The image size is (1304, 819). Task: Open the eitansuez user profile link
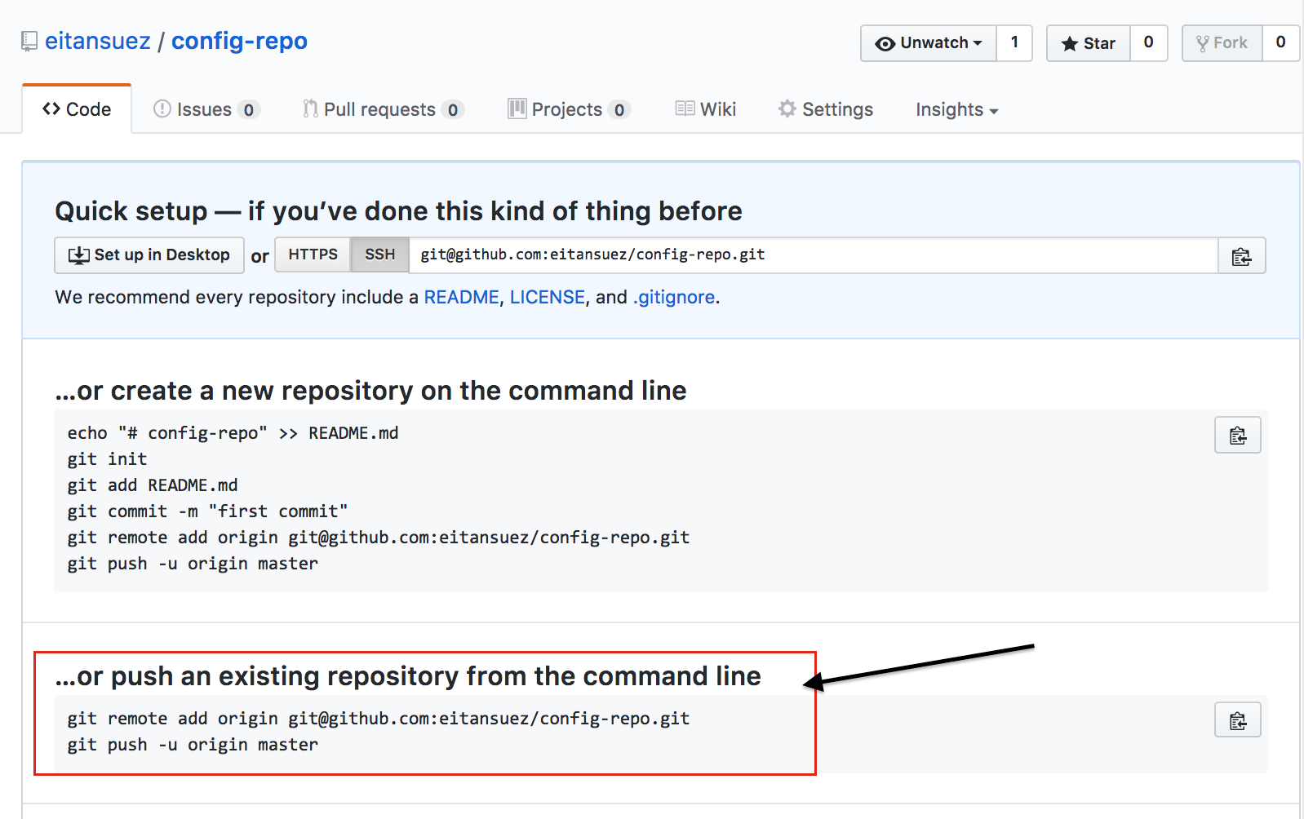pyautogui.click(x=98, y=41)
